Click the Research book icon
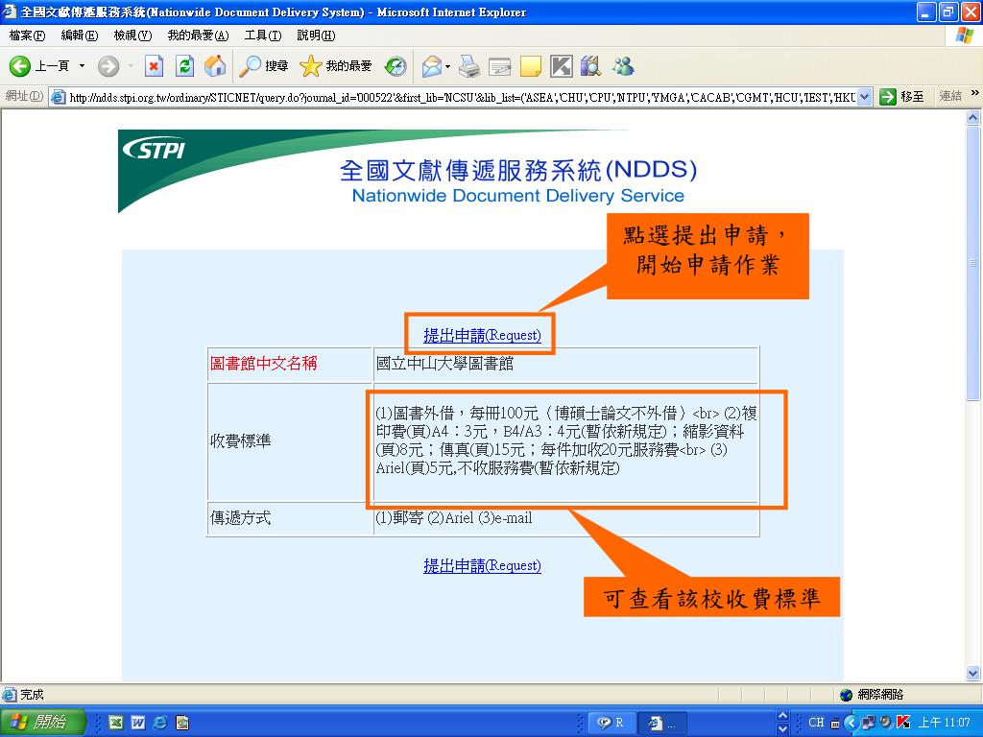The height and width of the screenshot is (737, 983). [590, 66]
